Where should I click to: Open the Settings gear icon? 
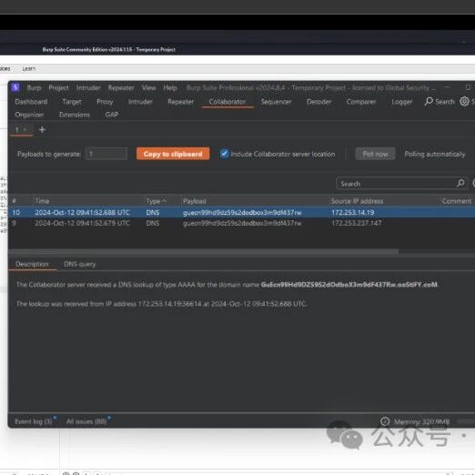(x=464, y=101)
